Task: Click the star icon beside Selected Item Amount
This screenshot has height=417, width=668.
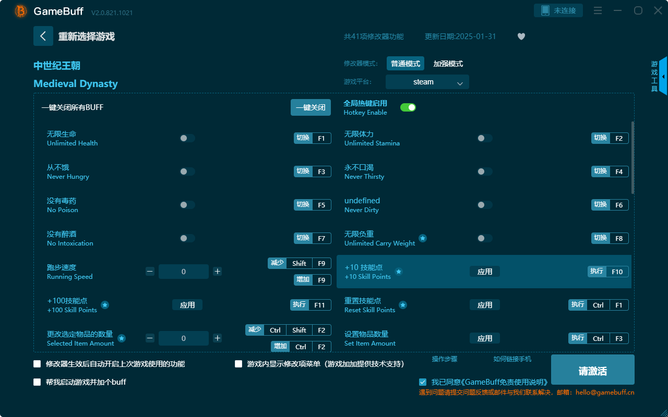Action: point(122,338)
